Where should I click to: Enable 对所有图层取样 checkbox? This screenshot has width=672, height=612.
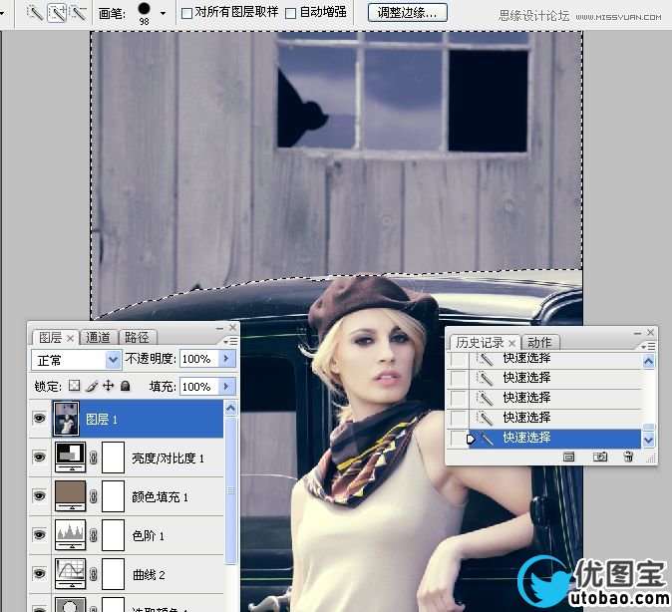[186, 14]
